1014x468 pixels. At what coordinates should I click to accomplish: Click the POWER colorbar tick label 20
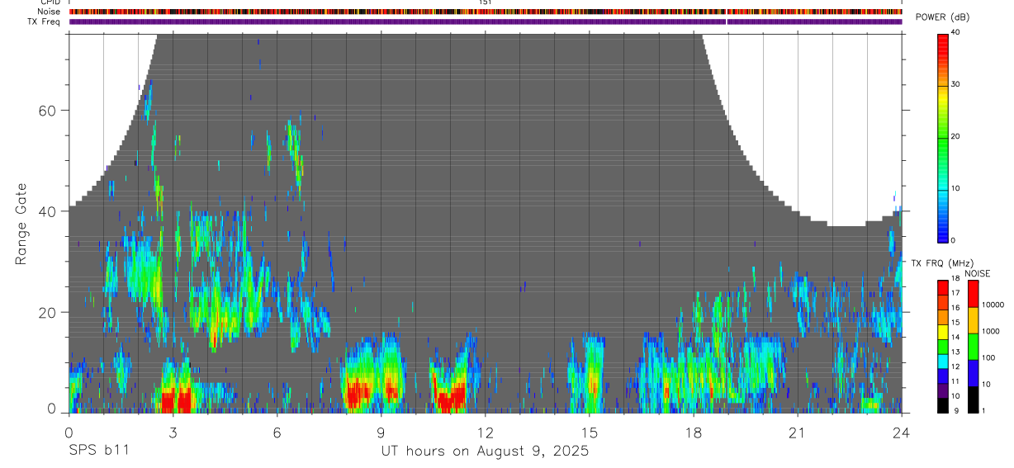pyautogui.click(x=955, y=136)
